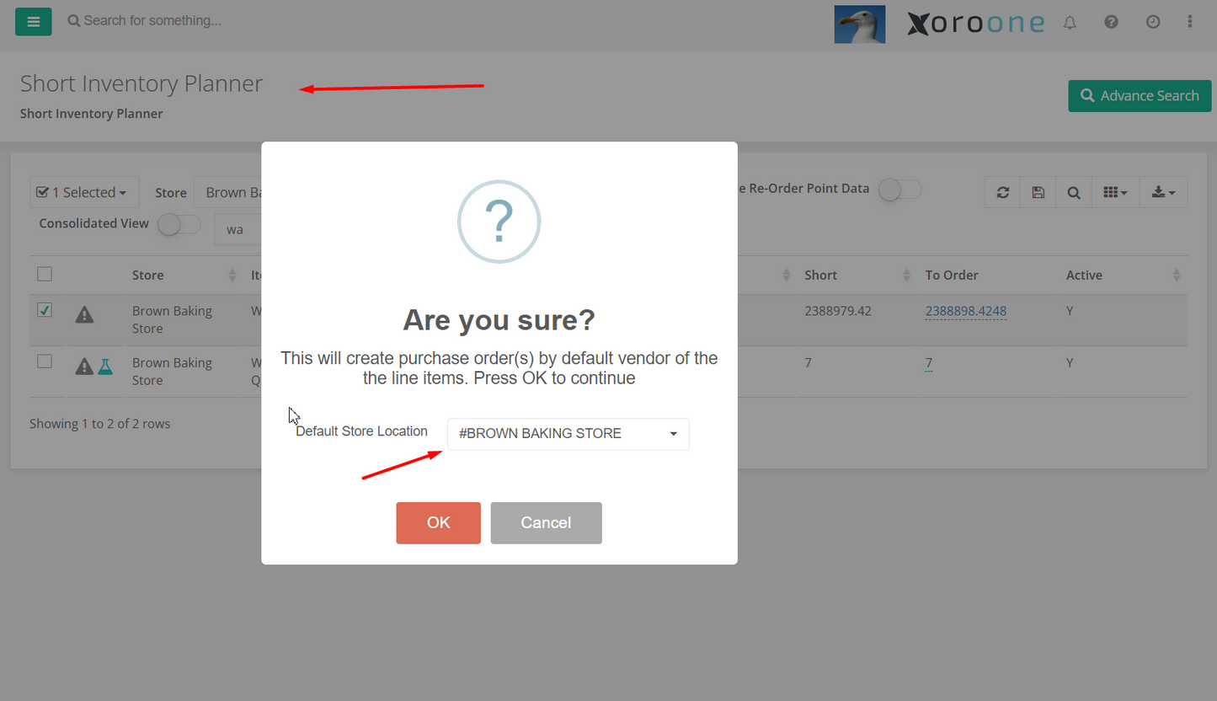Click Brown Baking Store in second row
This screenshot has height=701, width=1217.
pos(172,372)
